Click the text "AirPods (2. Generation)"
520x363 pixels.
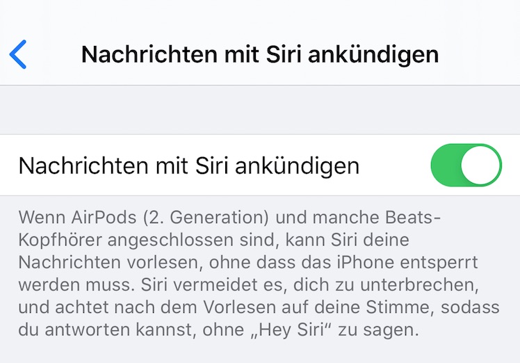point(152,218)
